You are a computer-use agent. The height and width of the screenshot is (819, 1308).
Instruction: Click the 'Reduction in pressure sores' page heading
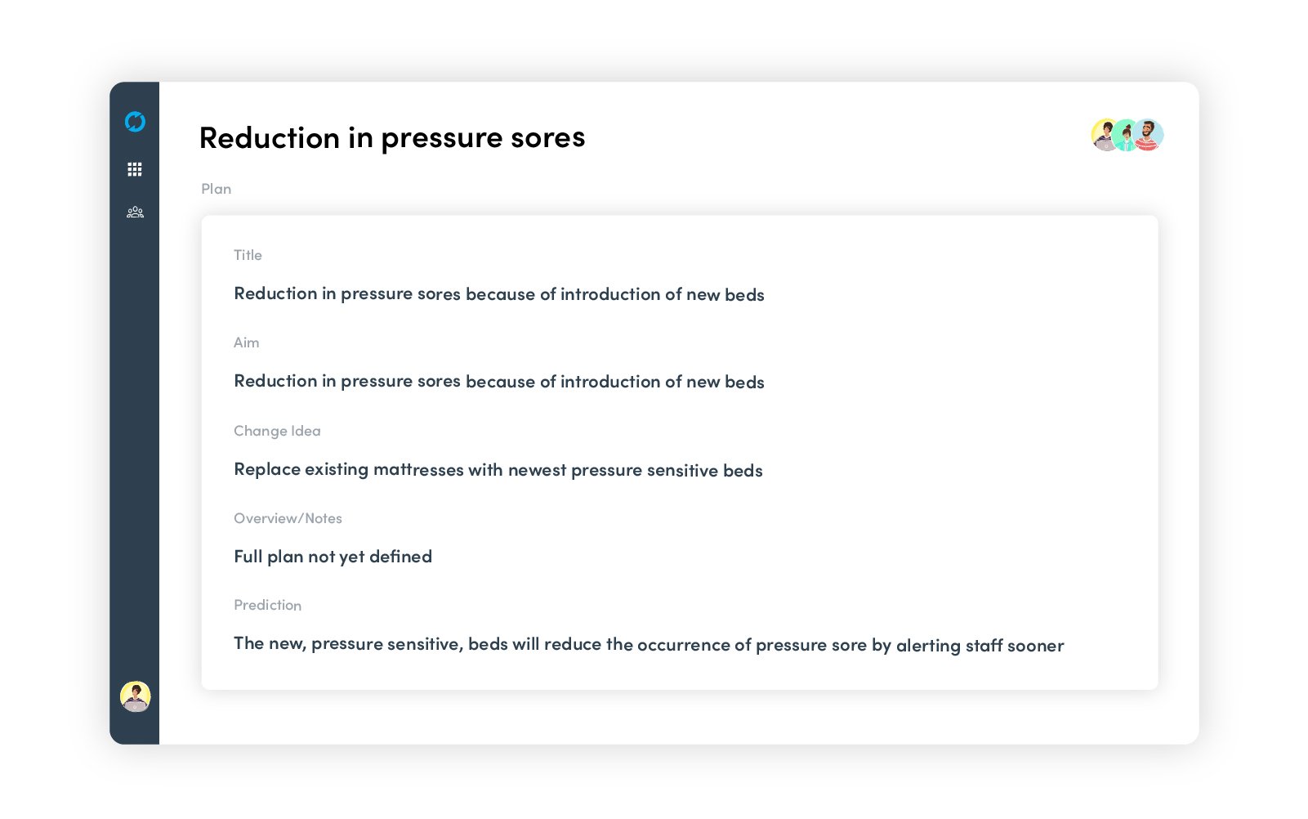391,138
